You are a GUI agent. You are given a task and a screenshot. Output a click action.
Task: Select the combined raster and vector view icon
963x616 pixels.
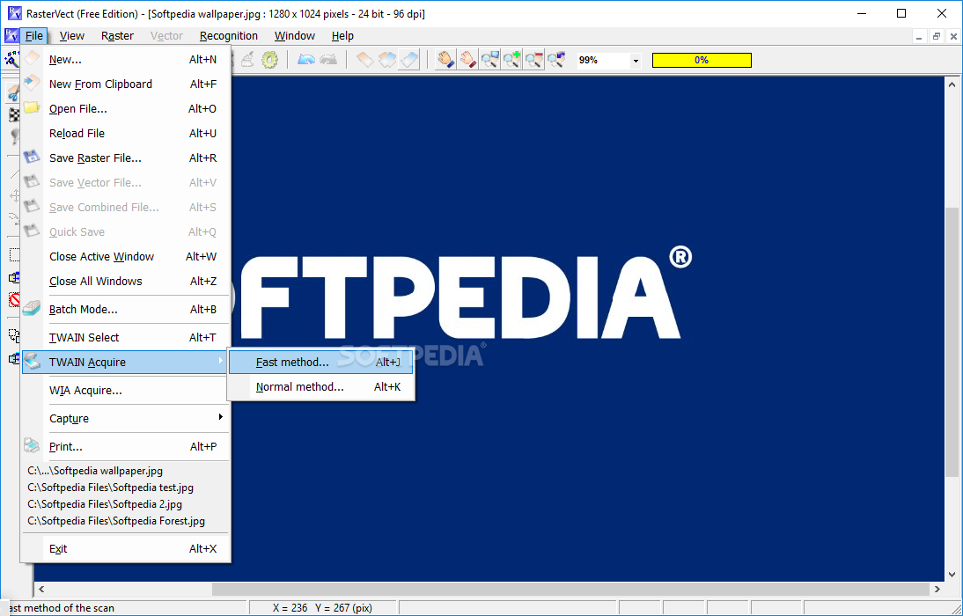pyautogui.click(x=387, y=60)
